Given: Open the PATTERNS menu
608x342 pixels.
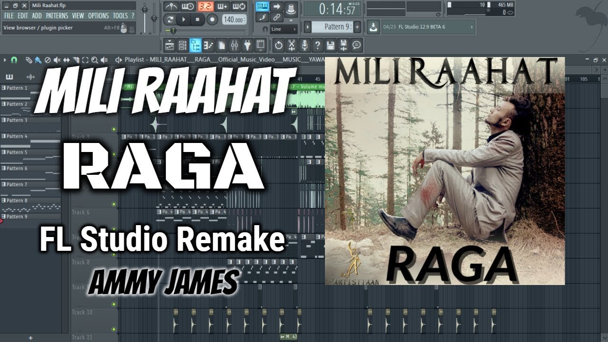Looking at the screenshot, I should [x=57, y=16].
